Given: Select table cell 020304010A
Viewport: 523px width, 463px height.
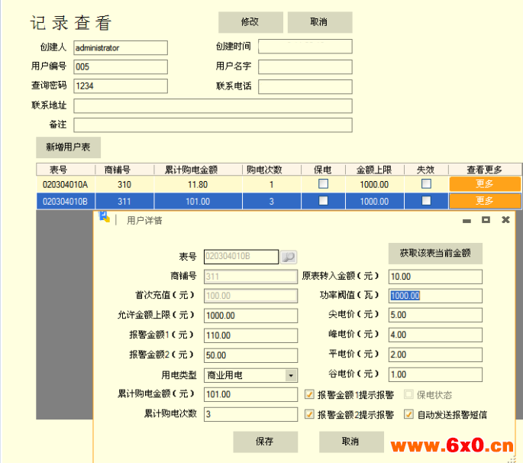Looking at the screenshot, I should 66,184.
